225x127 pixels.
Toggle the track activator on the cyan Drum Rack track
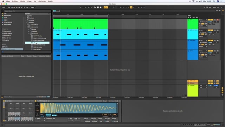click(210, 30)
